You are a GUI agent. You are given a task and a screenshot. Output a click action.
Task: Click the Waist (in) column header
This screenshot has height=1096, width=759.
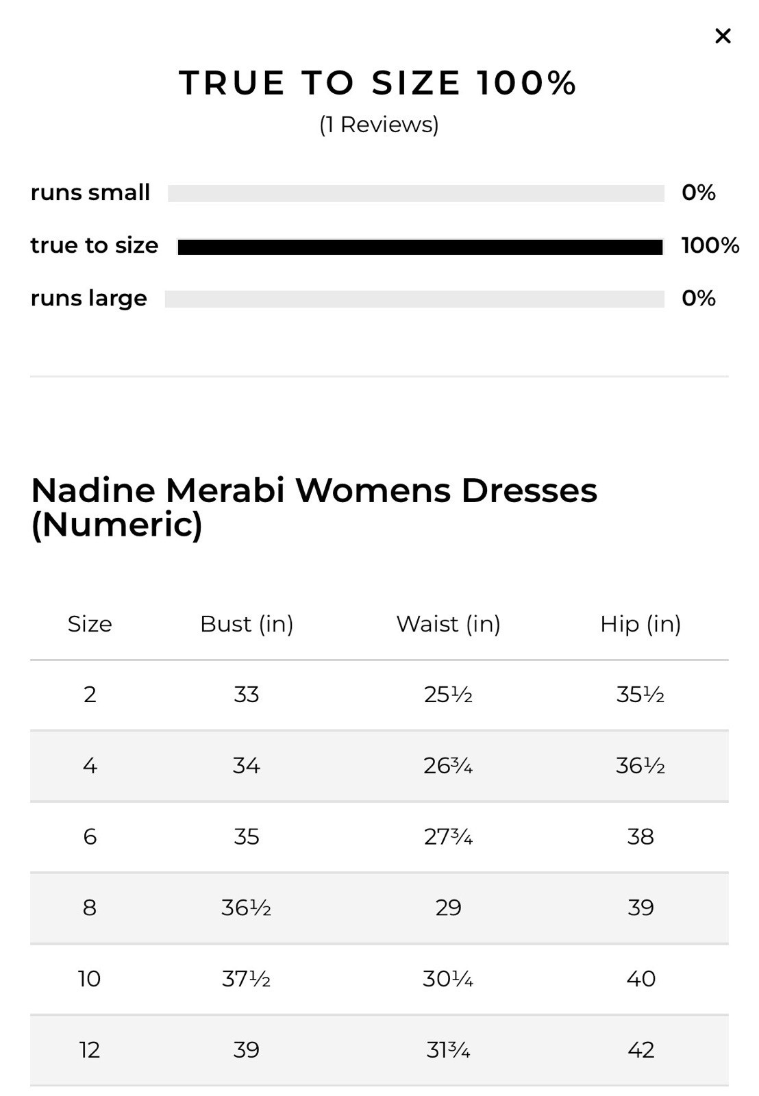(x=449, y=624)
